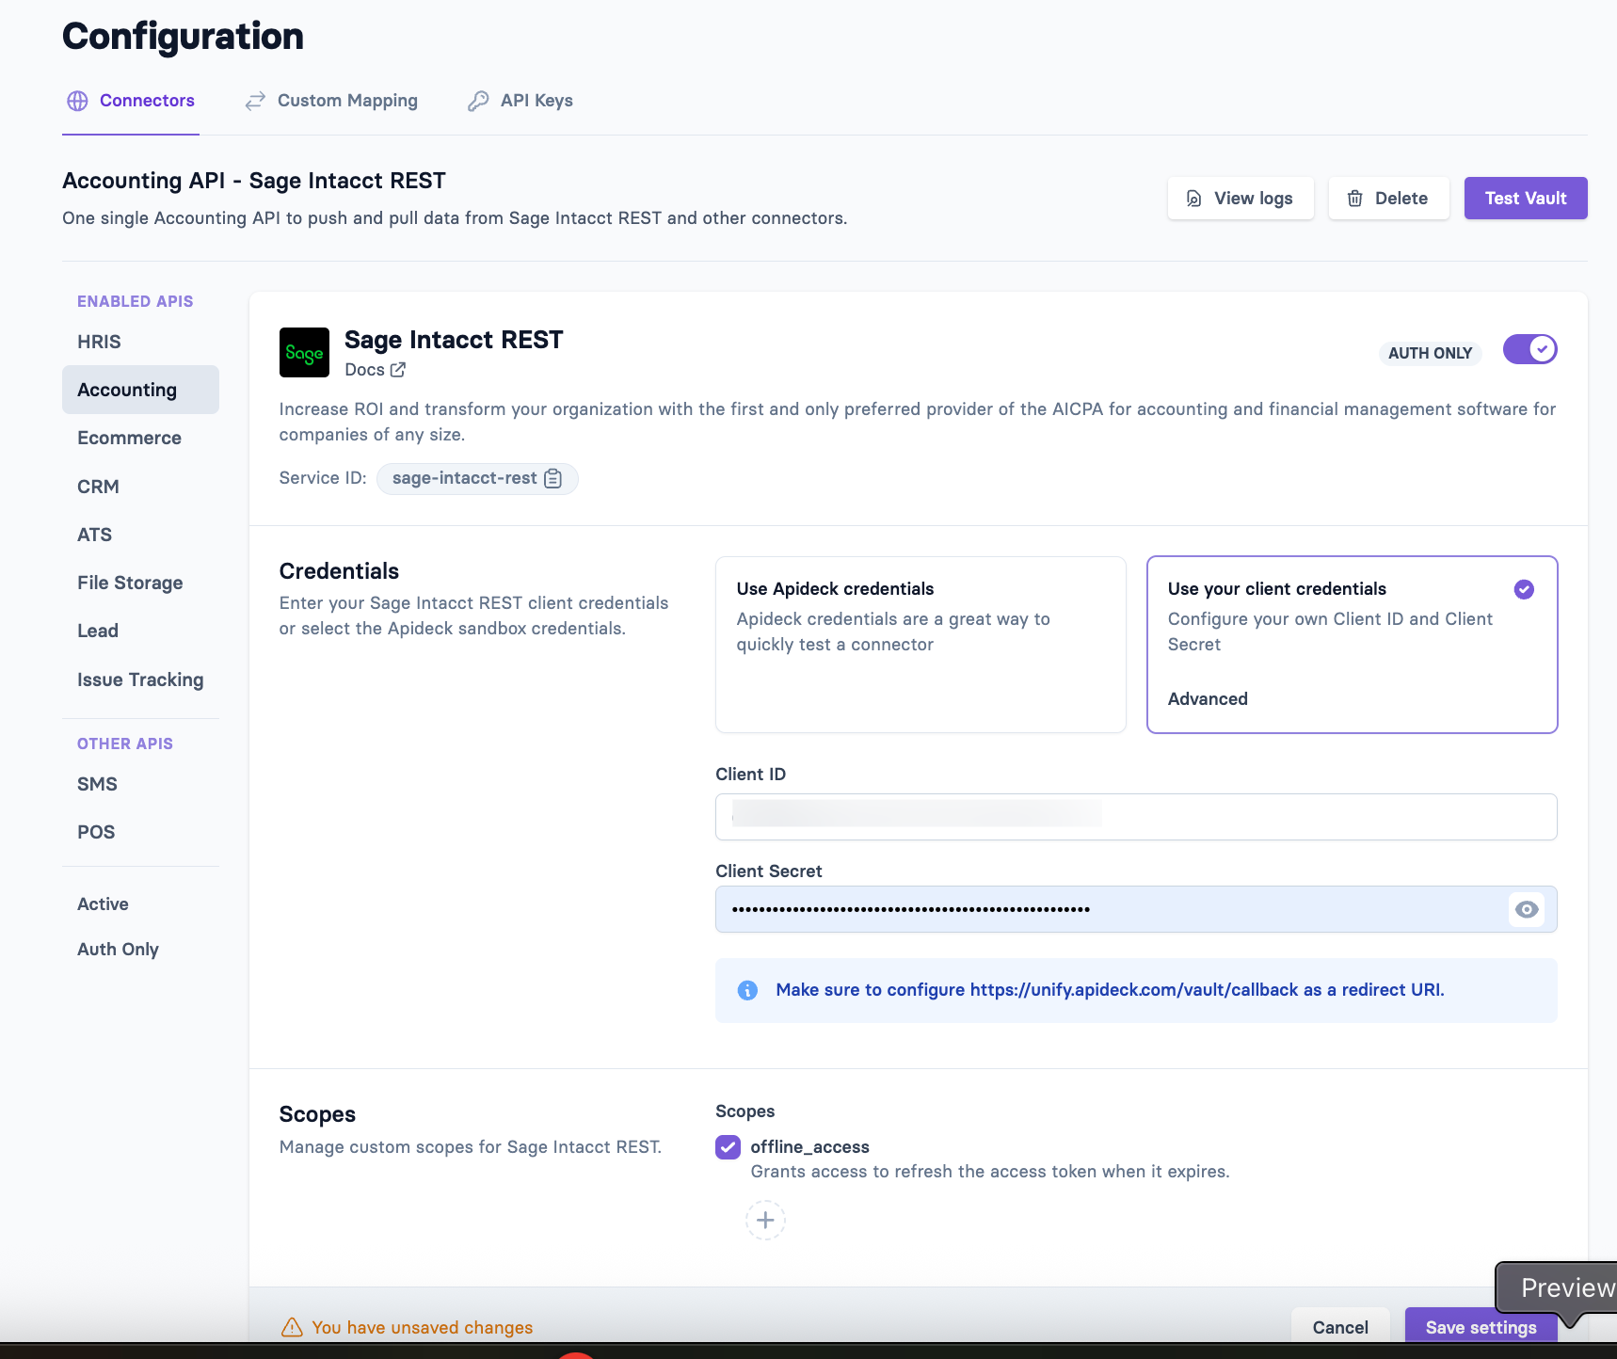
Task: Reveal the Client Secret with eye icon
Action: 1526,909
